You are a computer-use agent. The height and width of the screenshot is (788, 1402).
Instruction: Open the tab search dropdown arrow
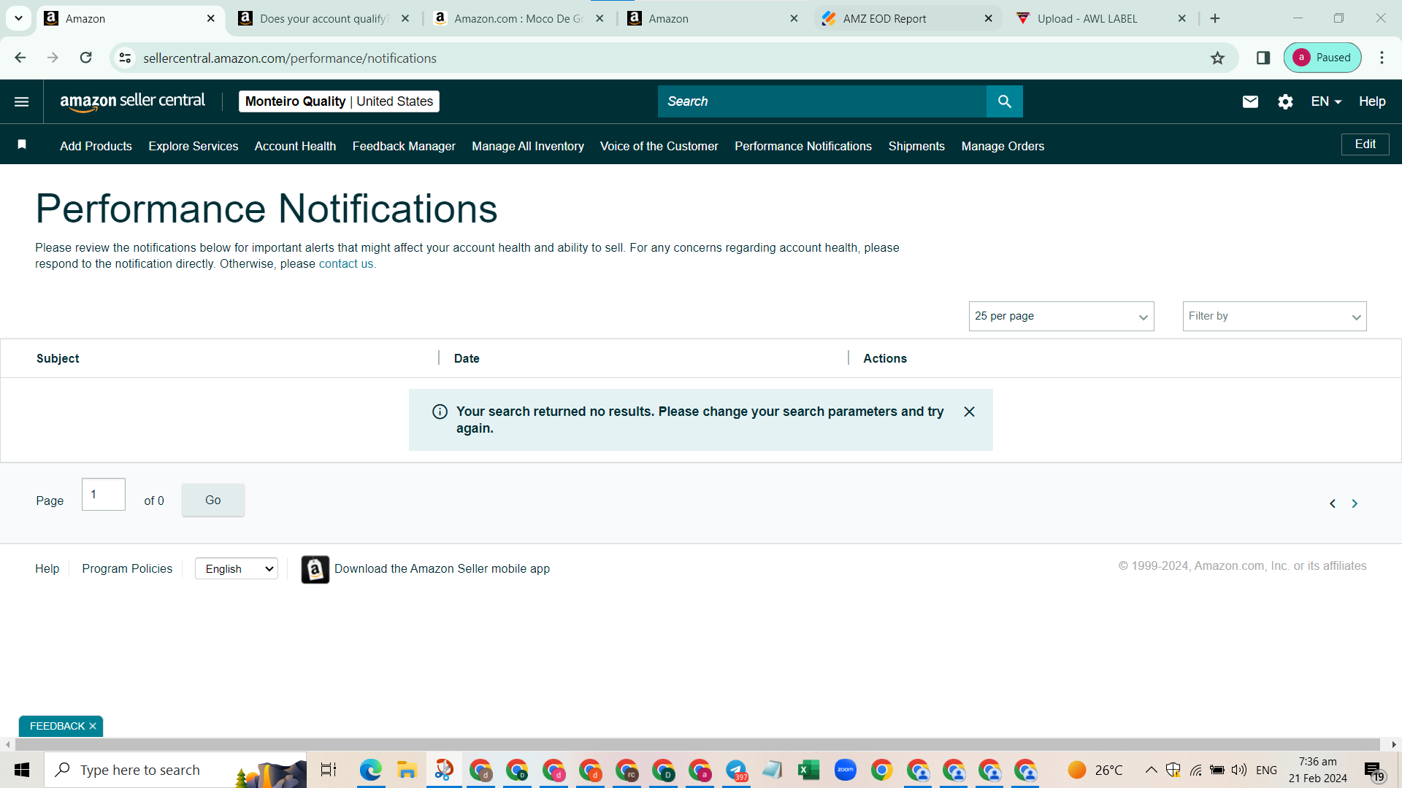pyautogui.click(x=18, y=18)
